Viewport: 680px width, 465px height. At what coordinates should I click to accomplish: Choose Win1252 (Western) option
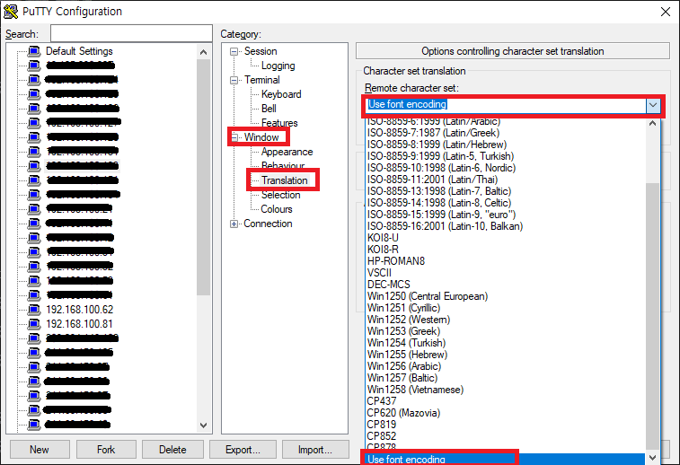409,320
